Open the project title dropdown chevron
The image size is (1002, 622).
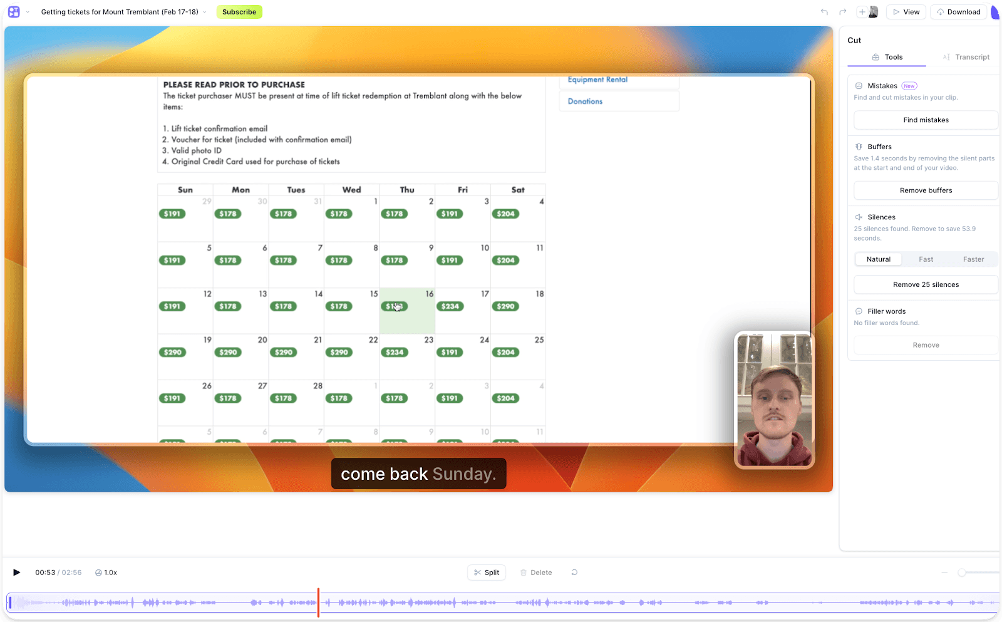tap(205, 11)
